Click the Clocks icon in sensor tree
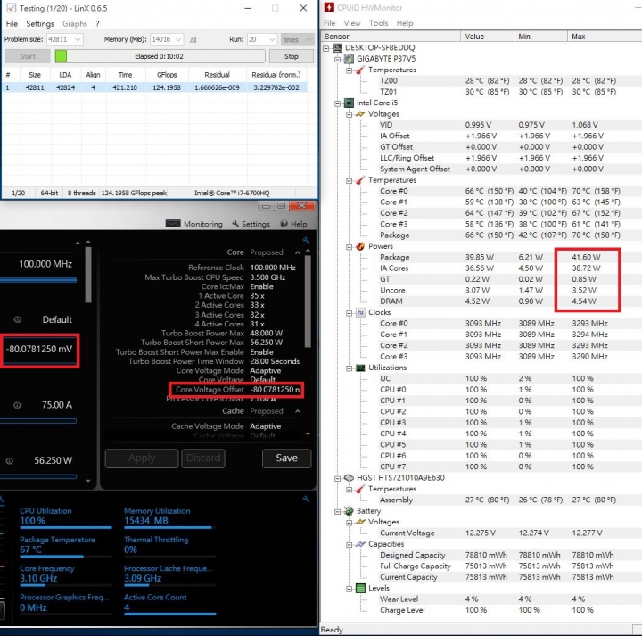This screenshot has height=636, width=642. 360,312
